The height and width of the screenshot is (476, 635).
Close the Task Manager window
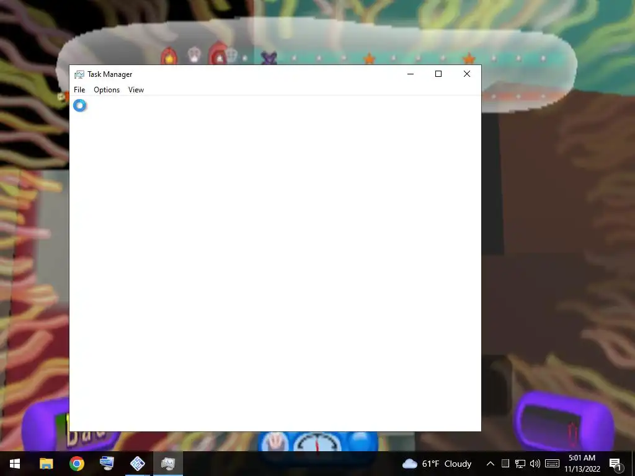(x=466, y=74)
